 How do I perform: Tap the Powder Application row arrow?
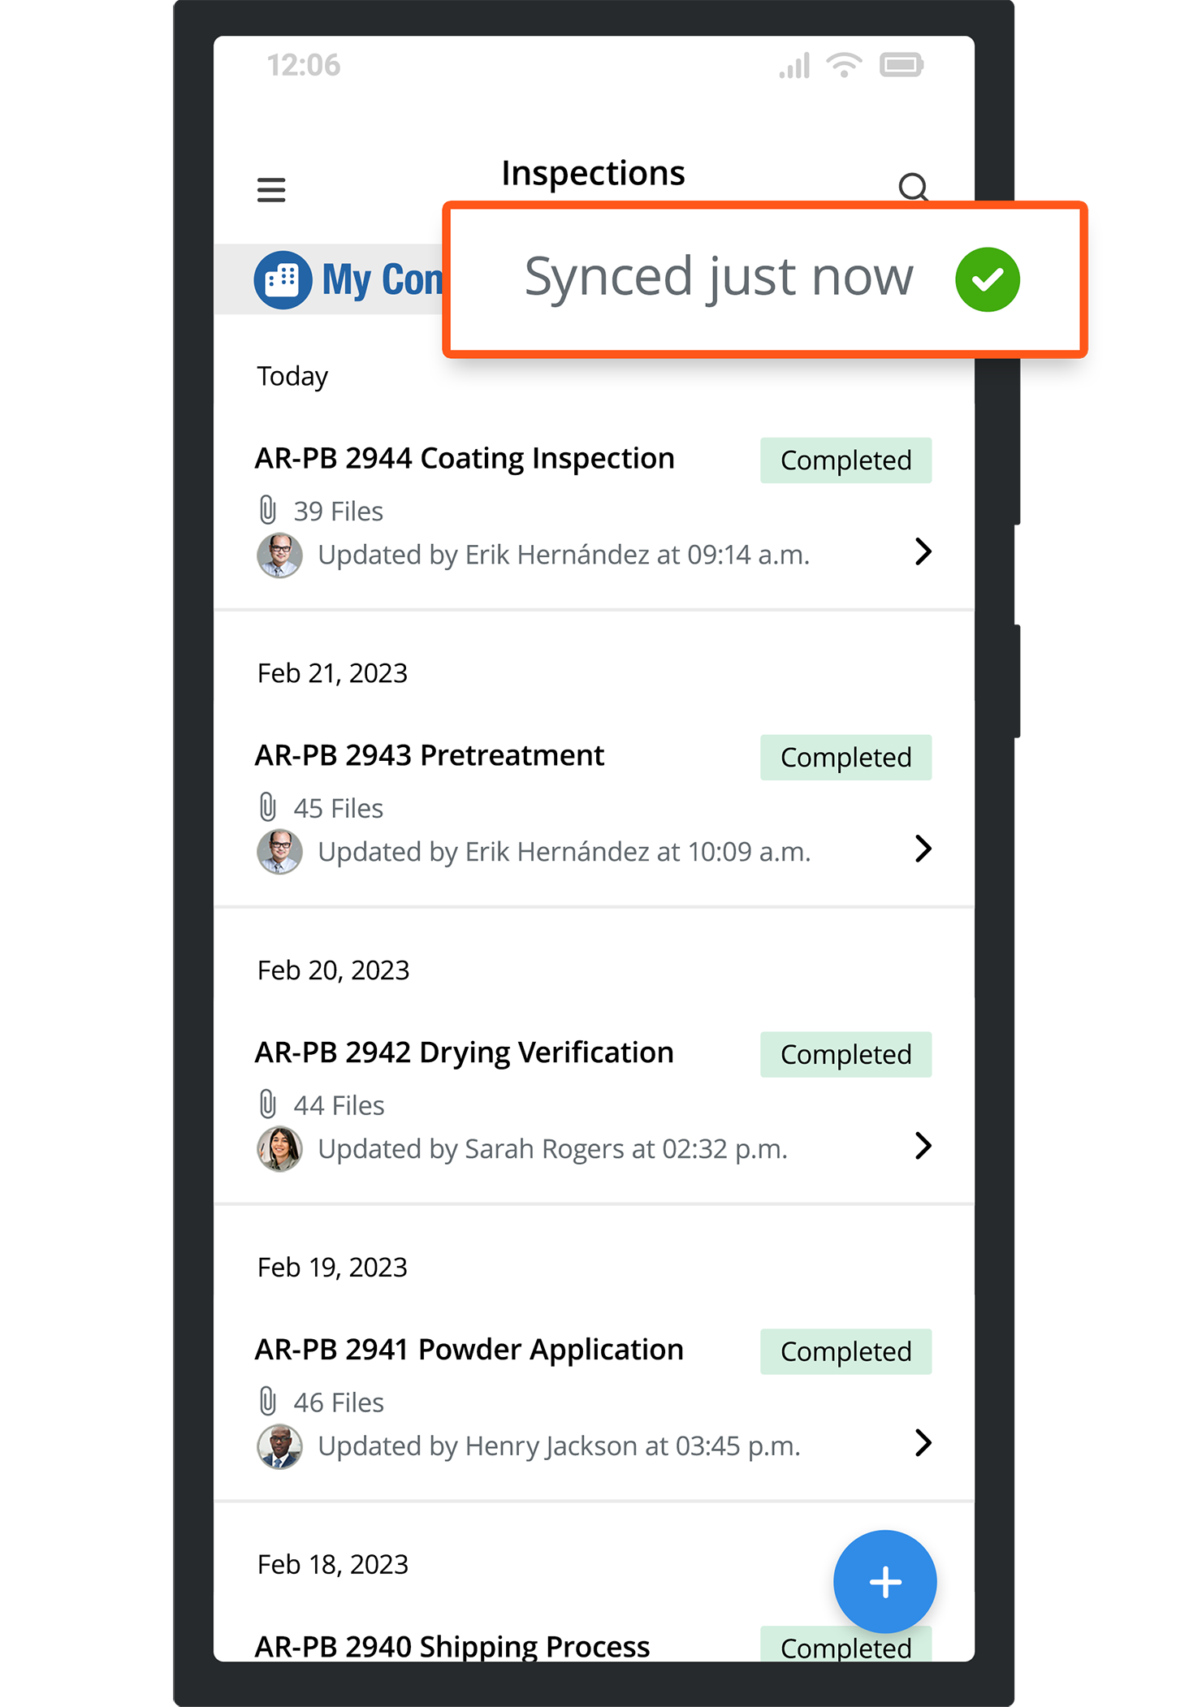click(x=923, y=1443)
